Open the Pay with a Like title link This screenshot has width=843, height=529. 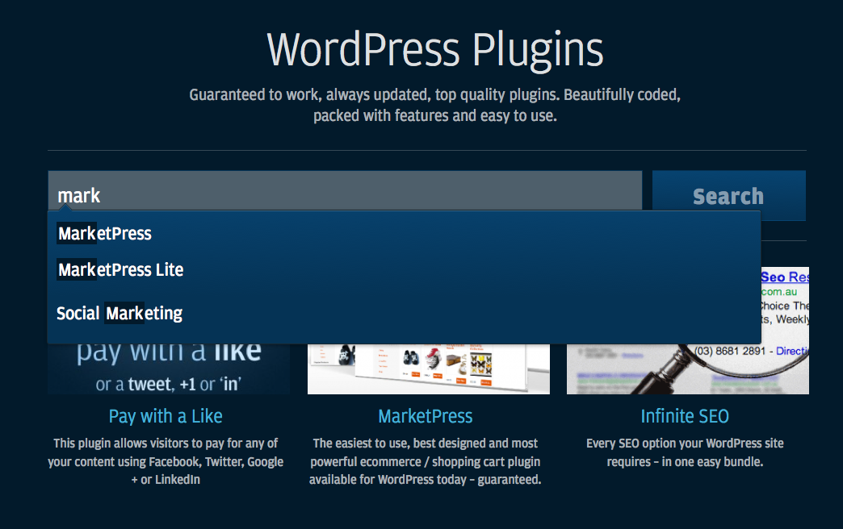point(166,416)
